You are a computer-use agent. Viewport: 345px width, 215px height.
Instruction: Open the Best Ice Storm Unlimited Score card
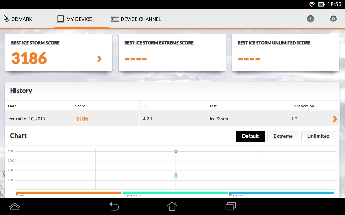[285, 53]
